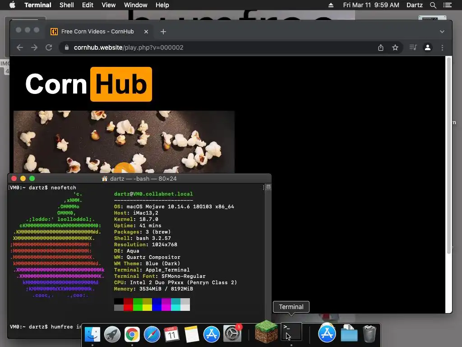Click the 'dartz@VM0.collabnet.local' text
The image size is (462, 347).
click(153, 194)
